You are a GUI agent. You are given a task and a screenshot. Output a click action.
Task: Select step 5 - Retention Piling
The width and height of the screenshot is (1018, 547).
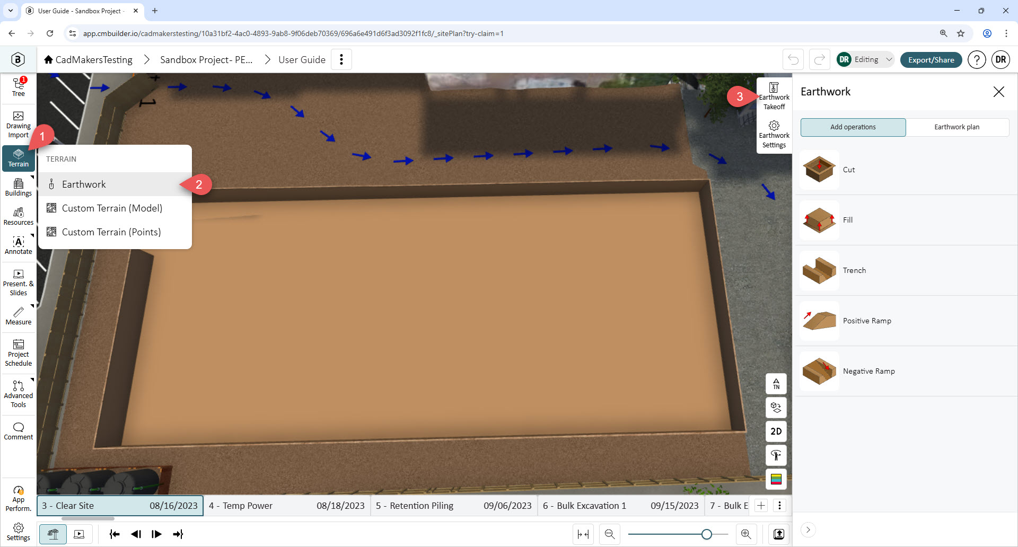click(x=454, y=506)
